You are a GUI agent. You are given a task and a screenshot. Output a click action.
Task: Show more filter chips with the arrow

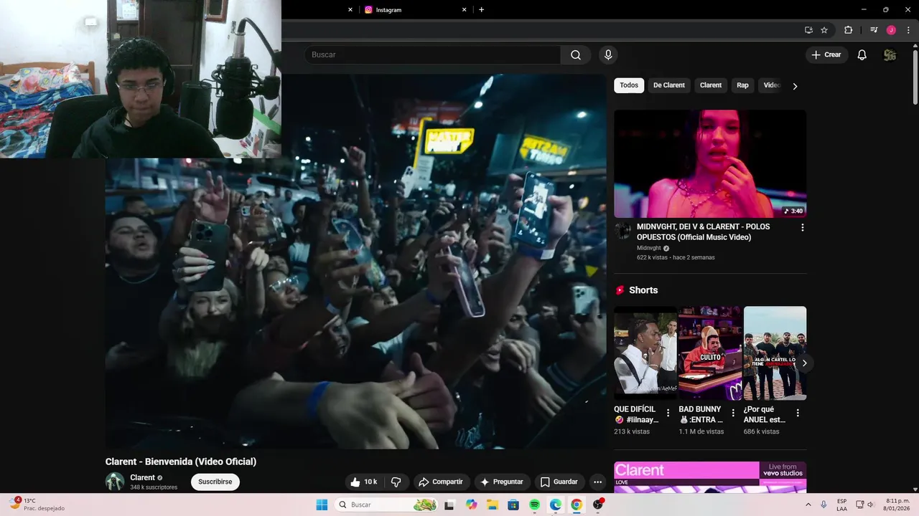click(795, 86)
